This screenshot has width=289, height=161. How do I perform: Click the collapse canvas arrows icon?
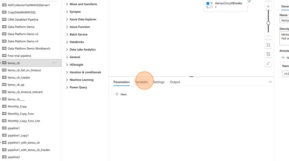tap(268, 63)
